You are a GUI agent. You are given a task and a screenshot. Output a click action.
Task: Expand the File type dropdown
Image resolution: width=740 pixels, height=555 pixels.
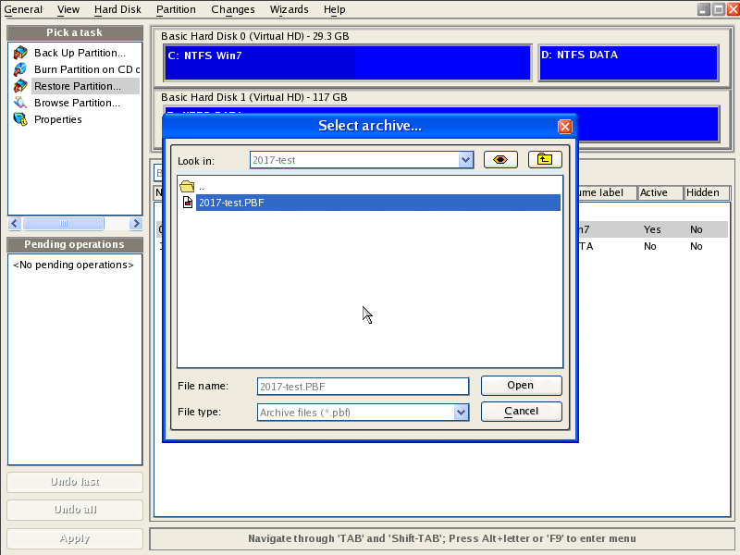462,412
